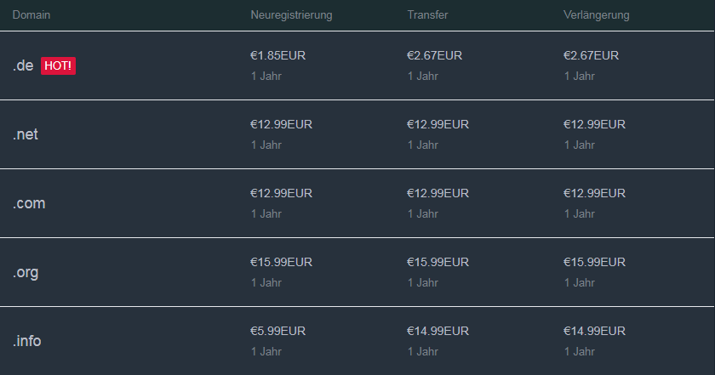Click .com new registration price €12.99EUR
The image size is (715, 375).
[281, 193]
